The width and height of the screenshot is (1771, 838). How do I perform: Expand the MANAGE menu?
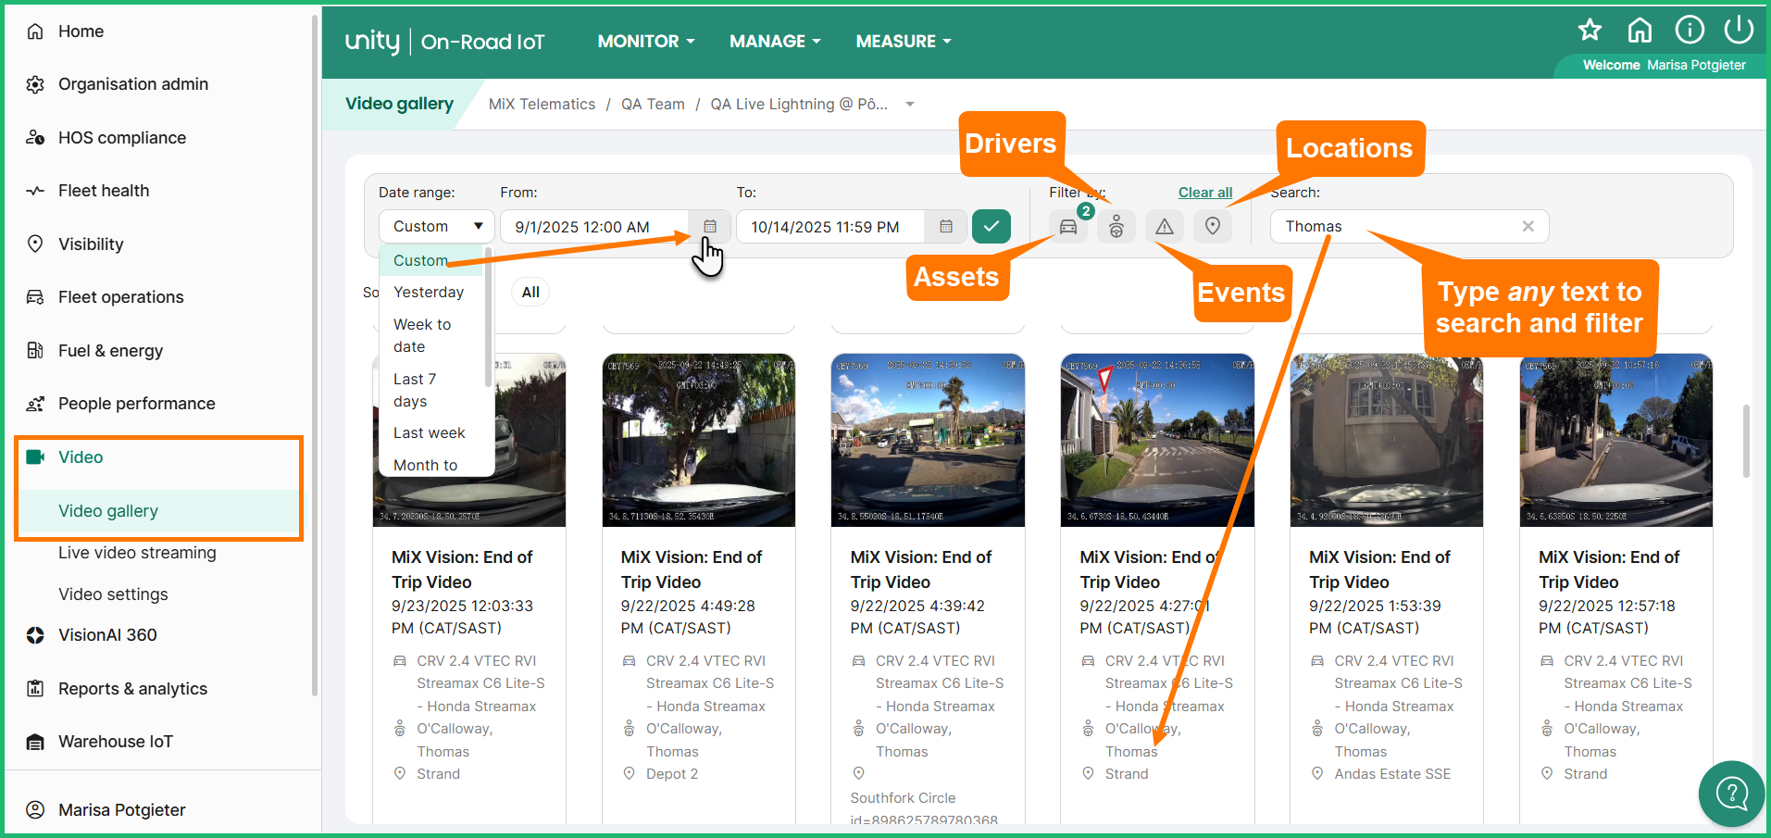[x=775, y=42]
